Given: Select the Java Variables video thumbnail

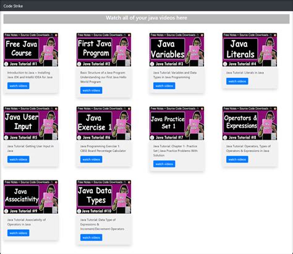Looking at the screenshot, I should tap(177, 49).
